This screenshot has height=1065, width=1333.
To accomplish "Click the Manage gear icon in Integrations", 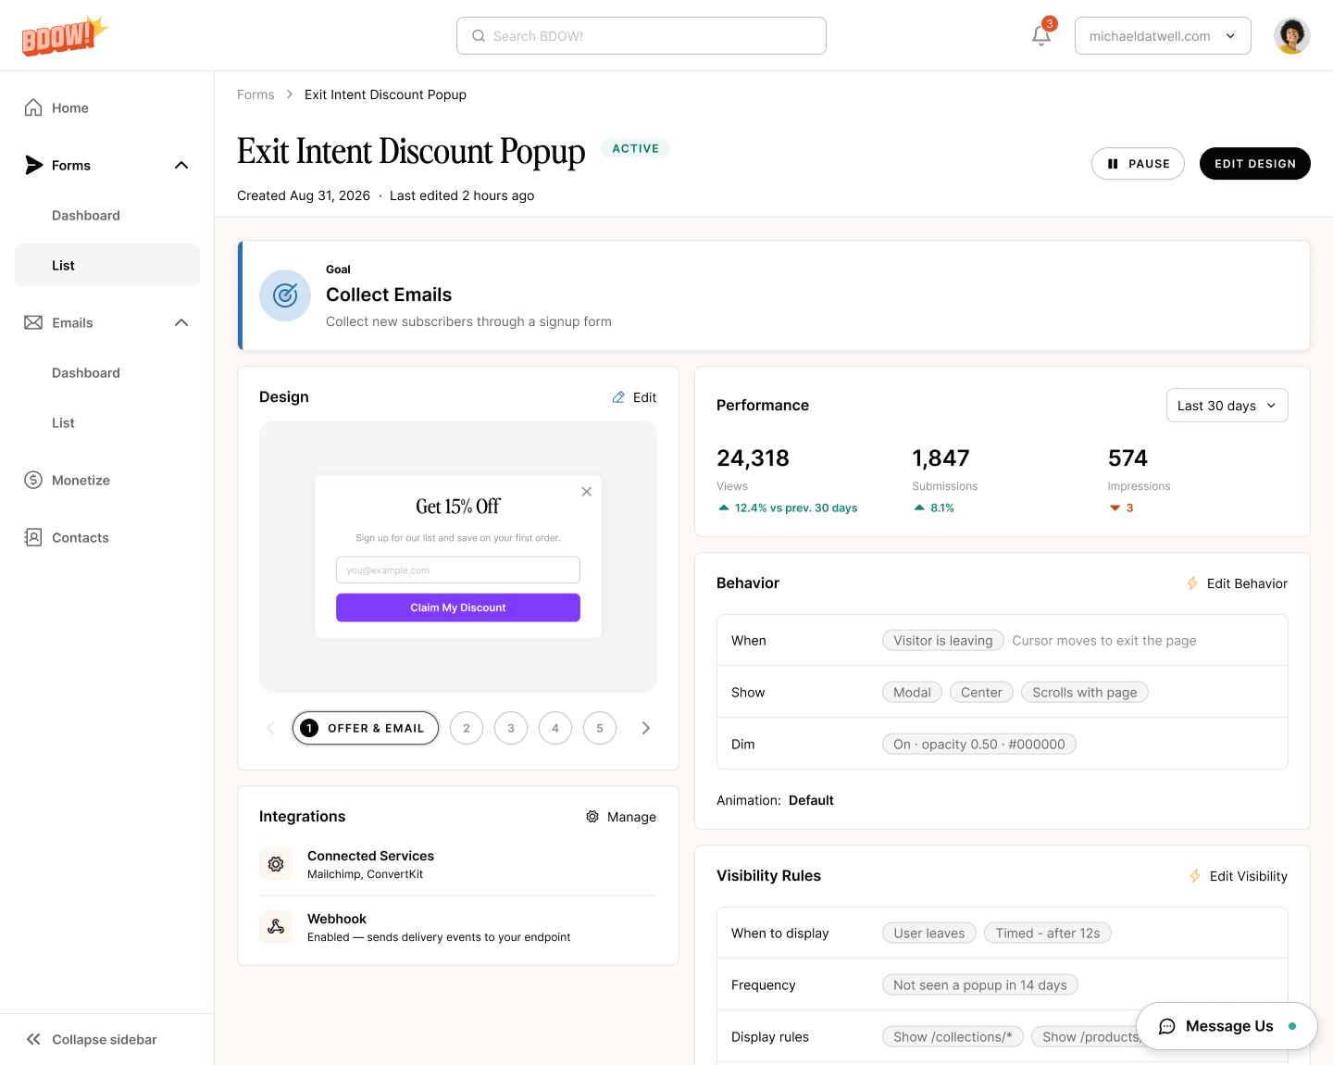I will pos(592,817).
